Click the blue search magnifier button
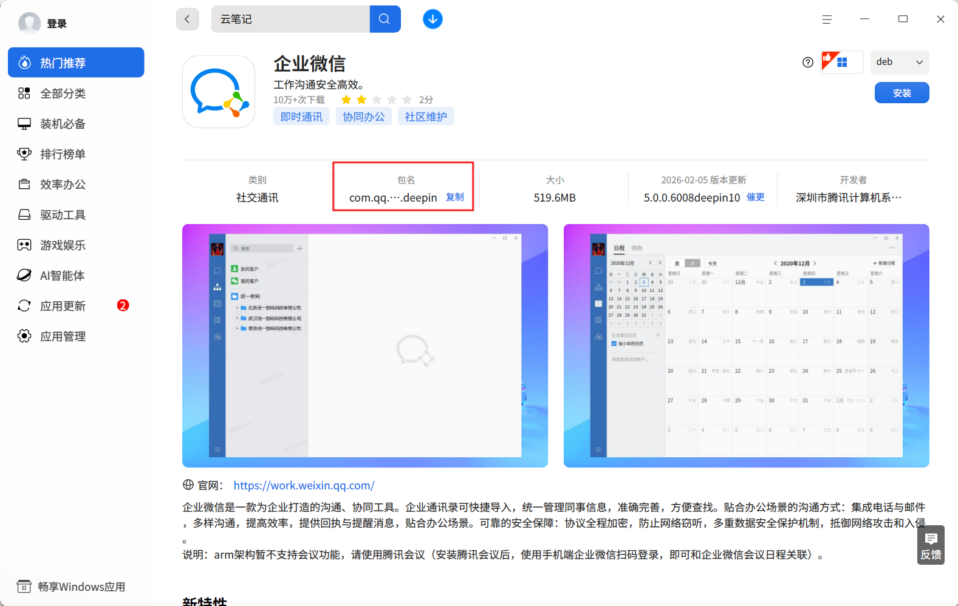Screen dimensions: 958x606 click(385, 19)
